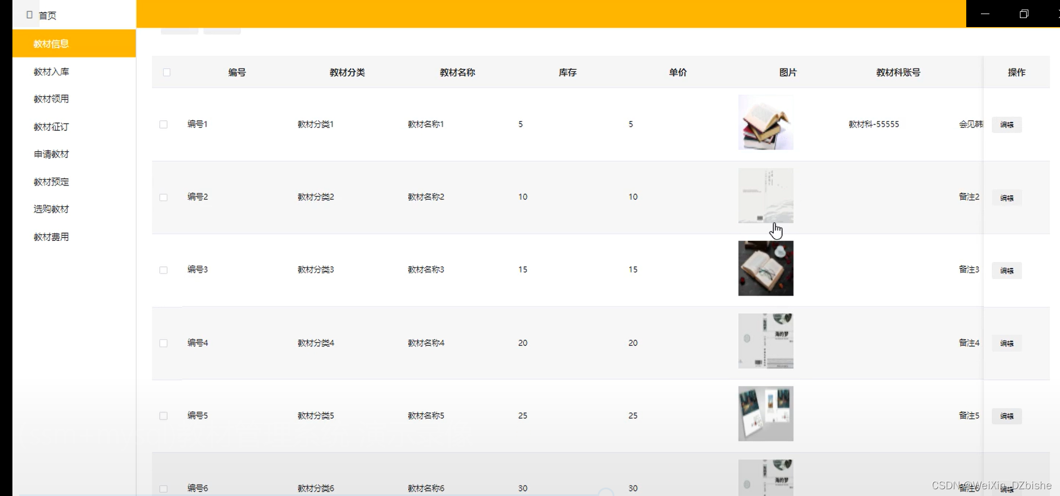Restore down the application window
Screen dimensions: 1060x496
click(1024, 14)
